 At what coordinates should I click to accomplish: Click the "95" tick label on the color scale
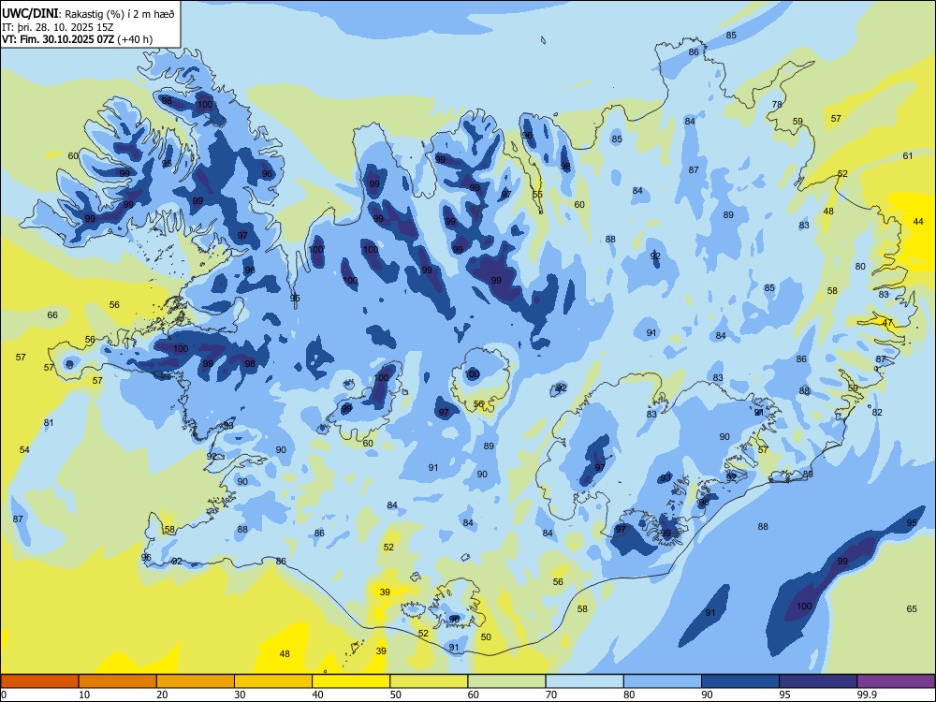[785, 695]
